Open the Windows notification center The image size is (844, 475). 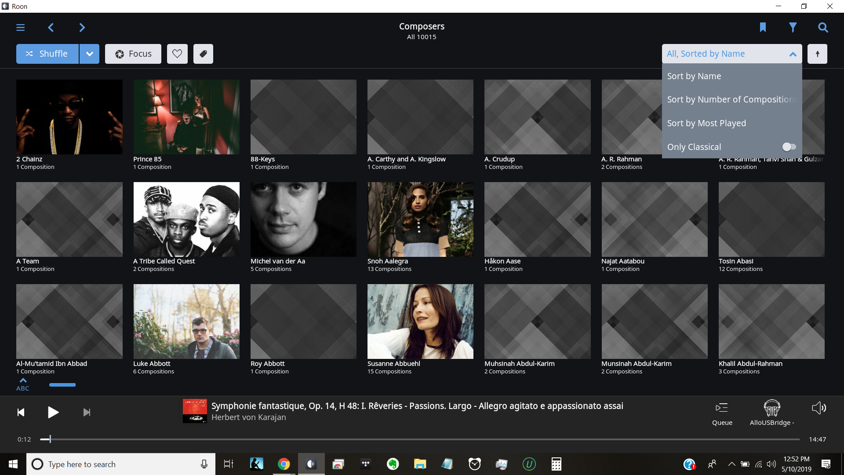click(826, 464)
